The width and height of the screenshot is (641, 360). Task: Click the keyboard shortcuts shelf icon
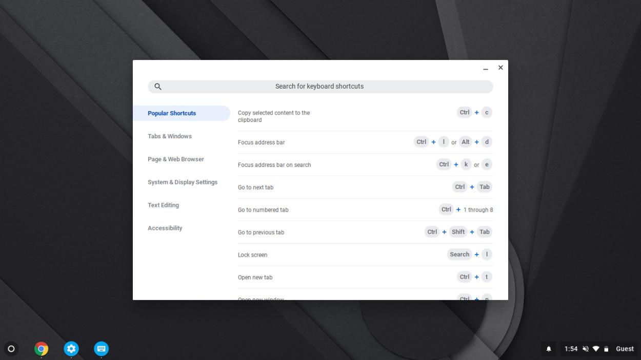pos(102,349)
